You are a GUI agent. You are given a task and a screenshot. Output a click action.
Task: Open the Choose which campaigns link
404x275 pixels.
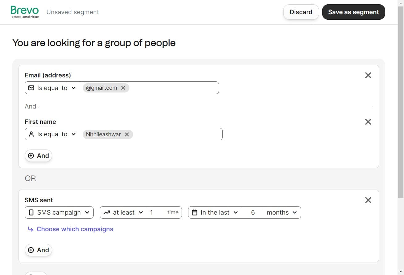(x=74, y=229)
